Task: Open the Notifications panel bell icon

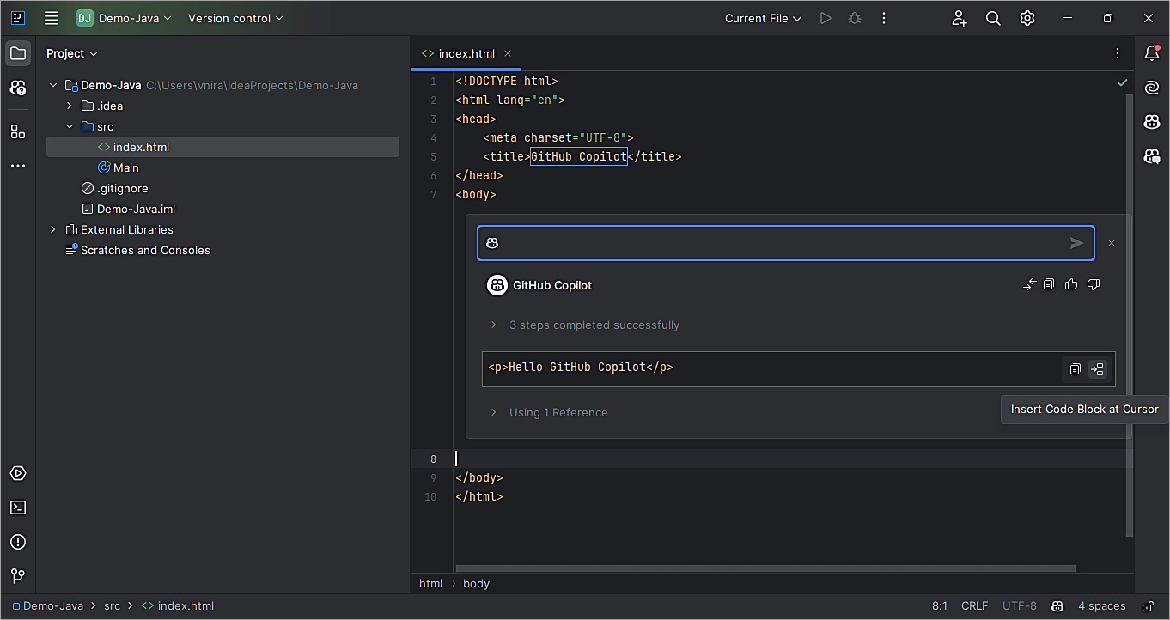Action: pyautogui.click(x=1152, y=53)
